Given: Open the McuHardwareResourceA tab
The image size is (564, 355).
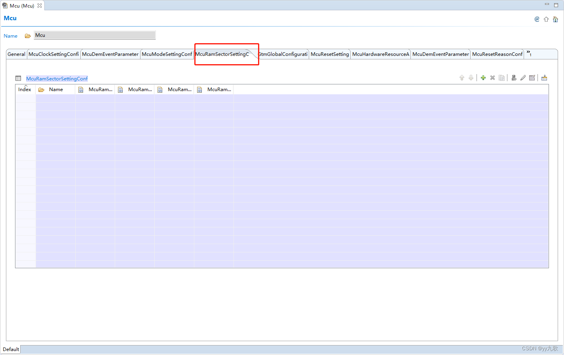Looking at the screenshot, I should 381,54.
